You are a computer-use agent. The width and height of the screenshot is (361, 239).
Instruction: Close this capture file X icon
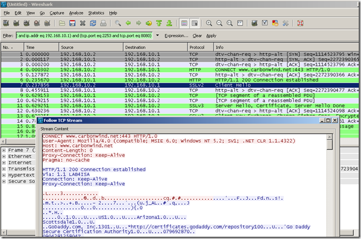(82, 23)
